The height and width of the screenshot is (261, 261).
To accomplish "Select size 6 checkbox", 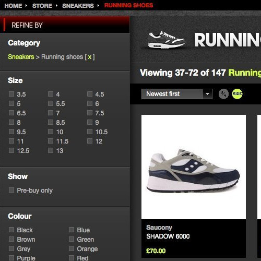I will 90,103.
